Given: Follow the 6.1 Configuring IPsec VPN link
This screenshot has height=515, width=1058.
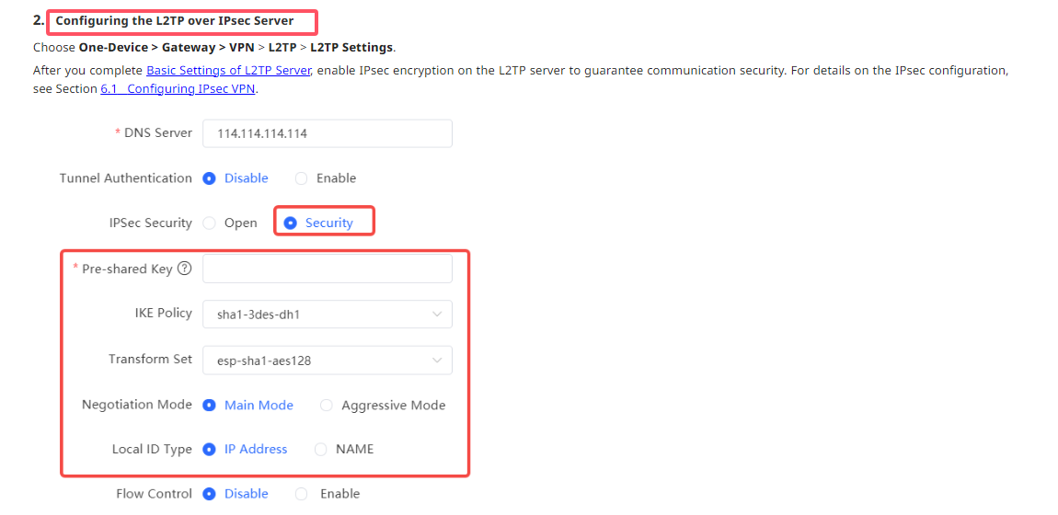Looking at the screenshot, I should click(x=178, y=89).
